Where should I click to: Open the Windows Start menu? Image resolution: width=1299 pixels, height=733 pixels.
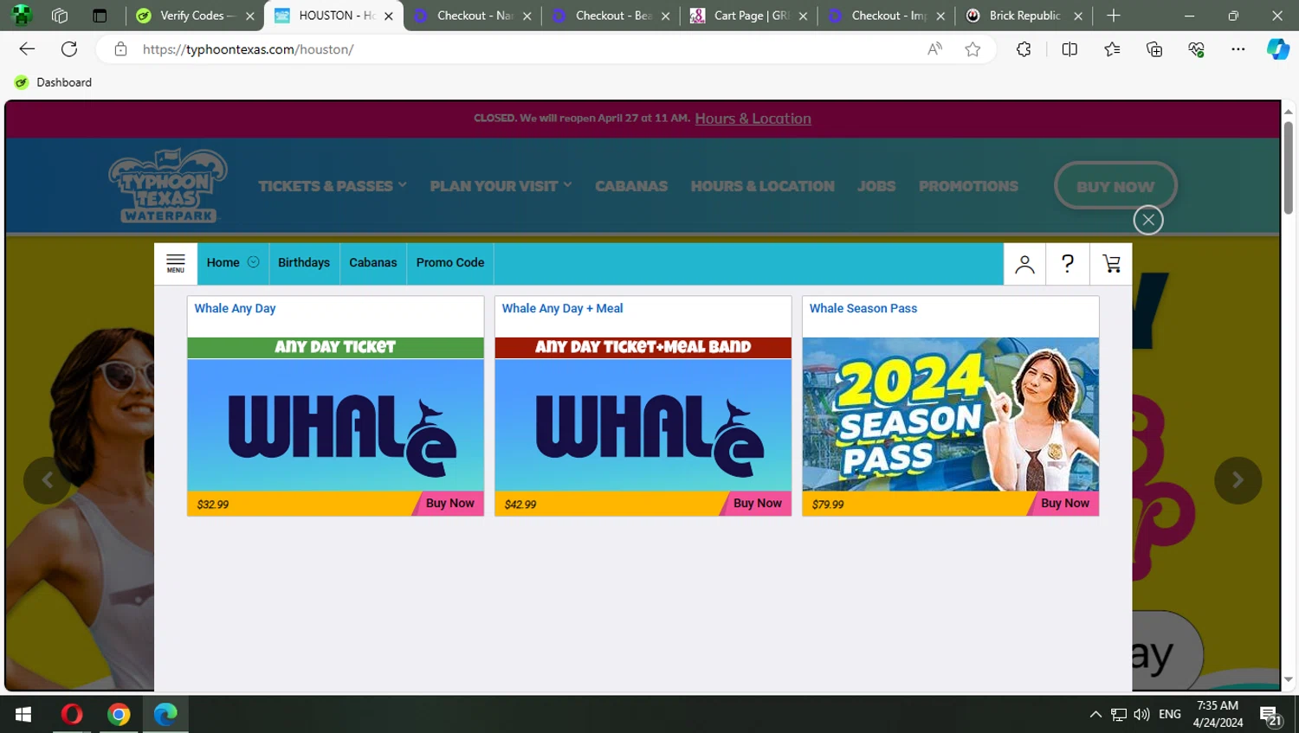[23, 714]
